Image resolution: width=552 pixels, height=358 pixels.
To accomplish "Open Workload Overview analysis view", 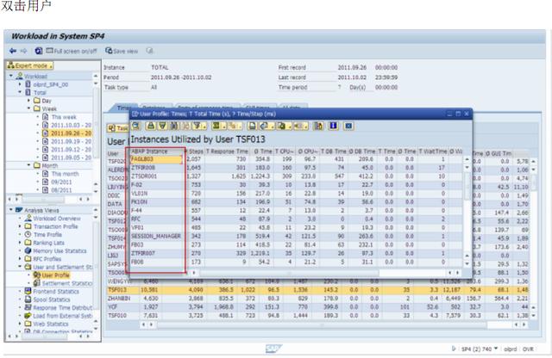I will click(x=57, y=219).
